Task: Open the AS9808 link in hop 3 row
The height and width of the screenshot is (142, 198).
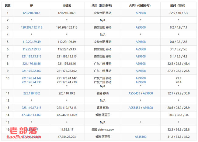Action: (141, 27)
